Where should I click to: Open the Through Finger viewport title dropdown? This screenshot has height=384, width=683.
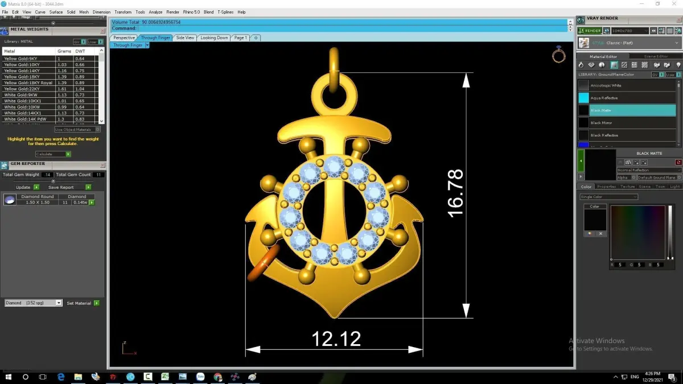coord(146,45)
